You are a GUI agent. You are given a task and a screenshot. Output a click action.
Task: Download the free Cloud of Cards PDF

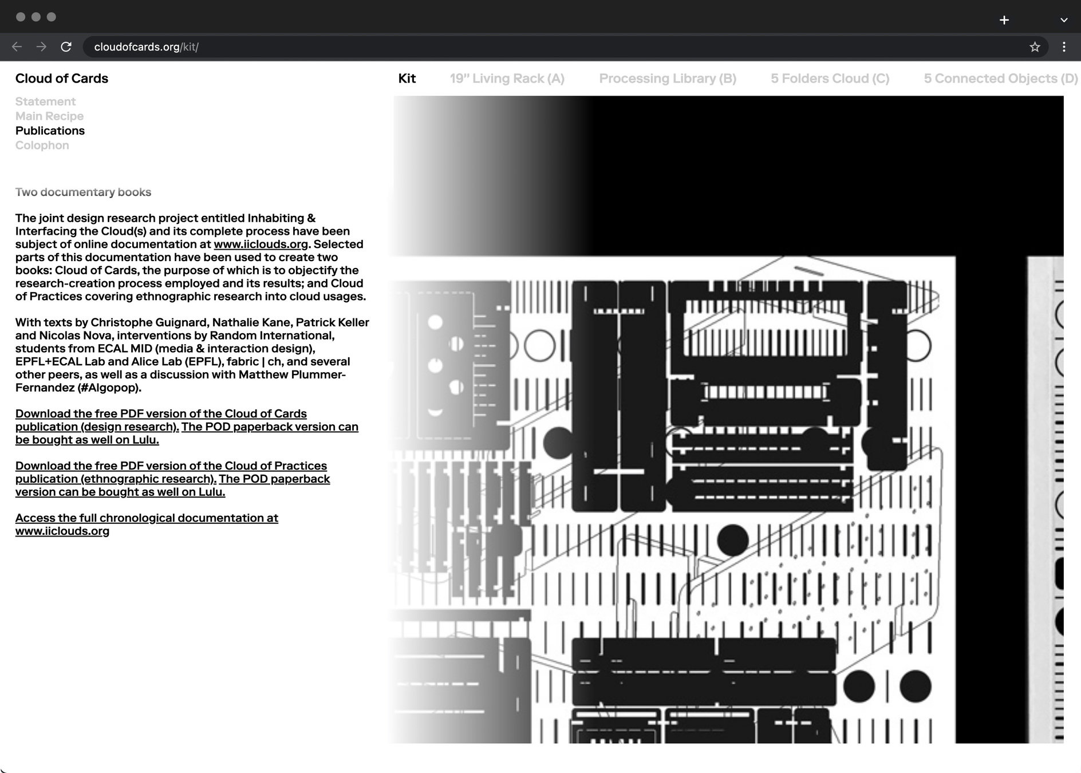point(161,420)
